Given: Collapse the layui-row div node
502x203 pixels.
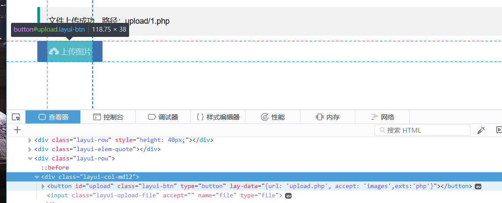Looking at the screenshot, I should [x=30, y=159].
